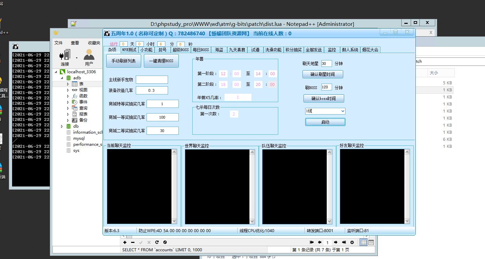Screen dimensions: 485x259
Task: Click the 备份 backup tape icon
Action: click(75, 120)
